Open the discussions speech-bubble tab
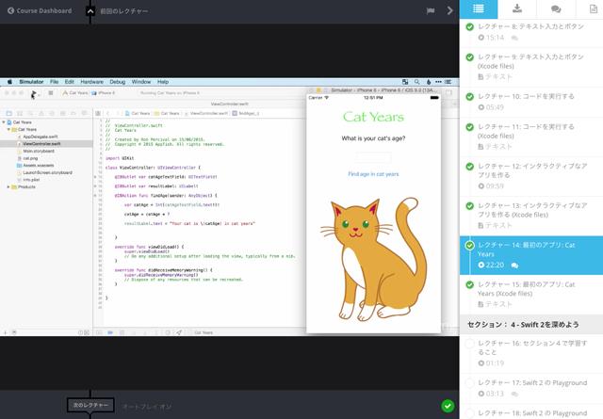 [556, 8]
